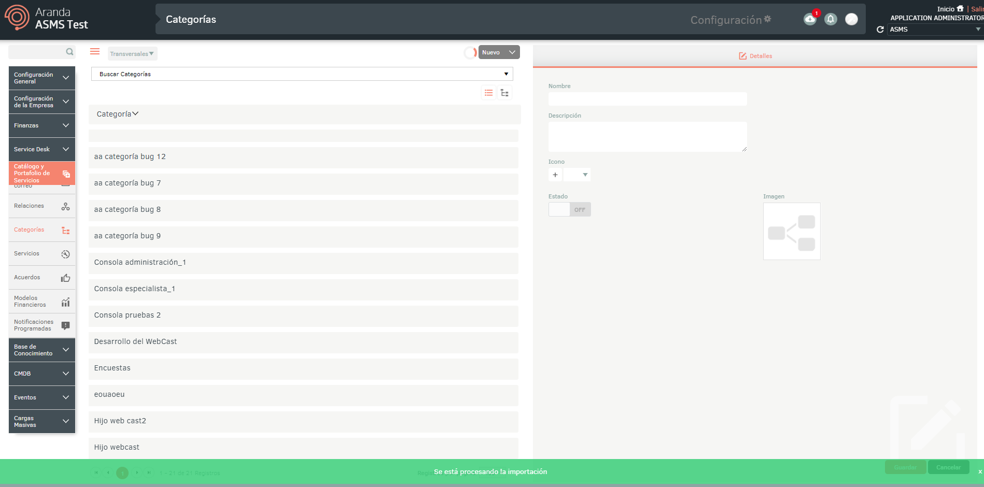The width and height of the screenshot is (984, 487).
Task: Switch to list view icon
Action: tap(488, 93)
